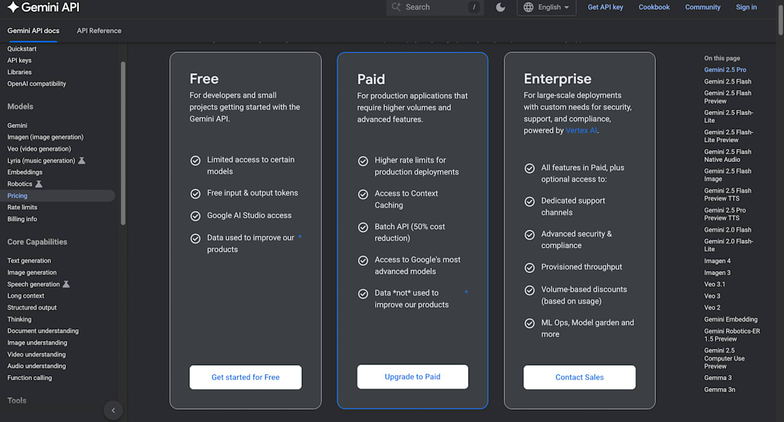Click checkmark beside Batch API feature
The width and height of the screenshot is (784, 422).
pyautogui.click(x=363, y=227)
